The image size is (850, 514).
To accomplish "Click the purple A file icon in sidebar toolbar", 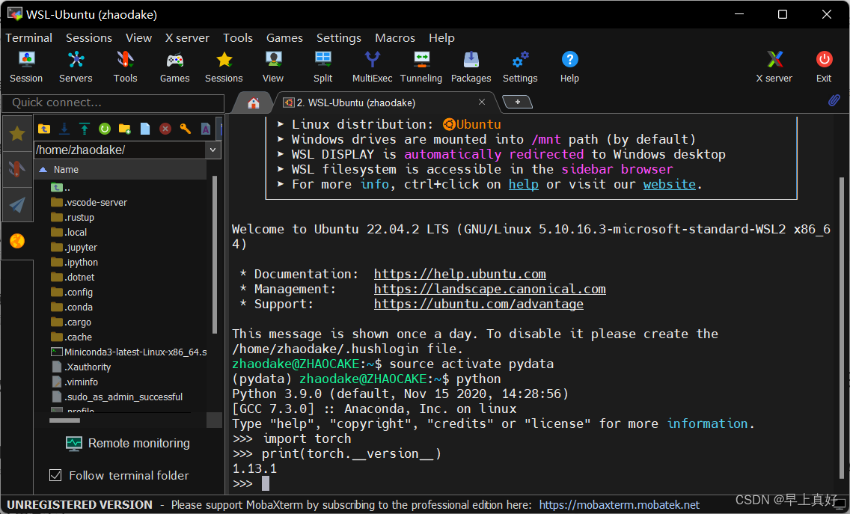I will [206, 129].
